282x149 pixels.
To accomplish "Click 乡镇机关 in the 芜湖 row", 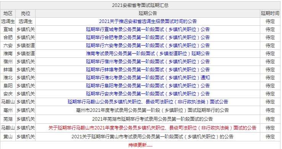I will (x=26, y=119).
